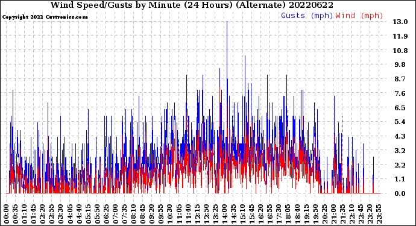
Task: Click the Copyright 2022 Cartronics.com text
Action: (45, 17)
